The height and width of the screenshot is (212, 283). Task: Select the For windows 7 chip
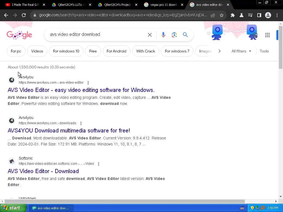pyautogui.click(x=177, y=51)
